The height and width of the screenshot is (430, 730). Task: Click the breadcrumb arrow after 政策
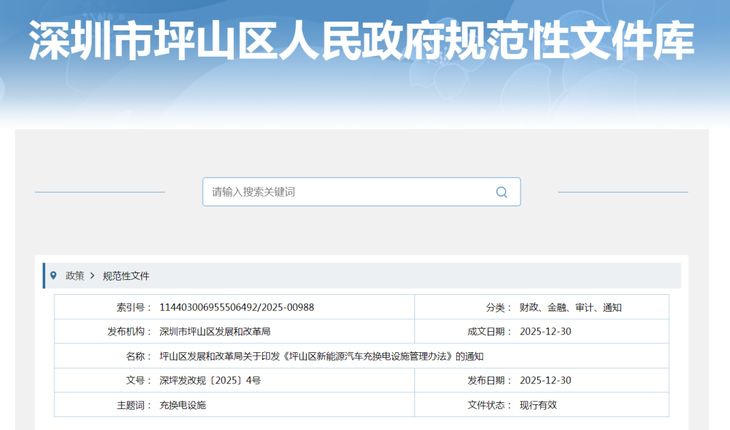click(93, 276)
